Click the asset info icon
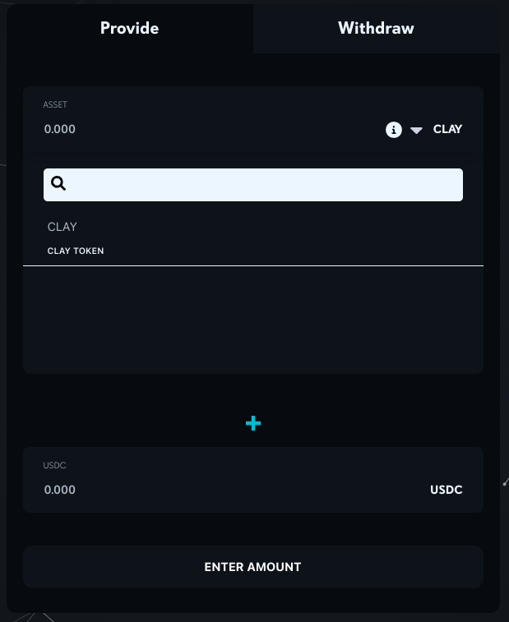 (x=394, y=130)
